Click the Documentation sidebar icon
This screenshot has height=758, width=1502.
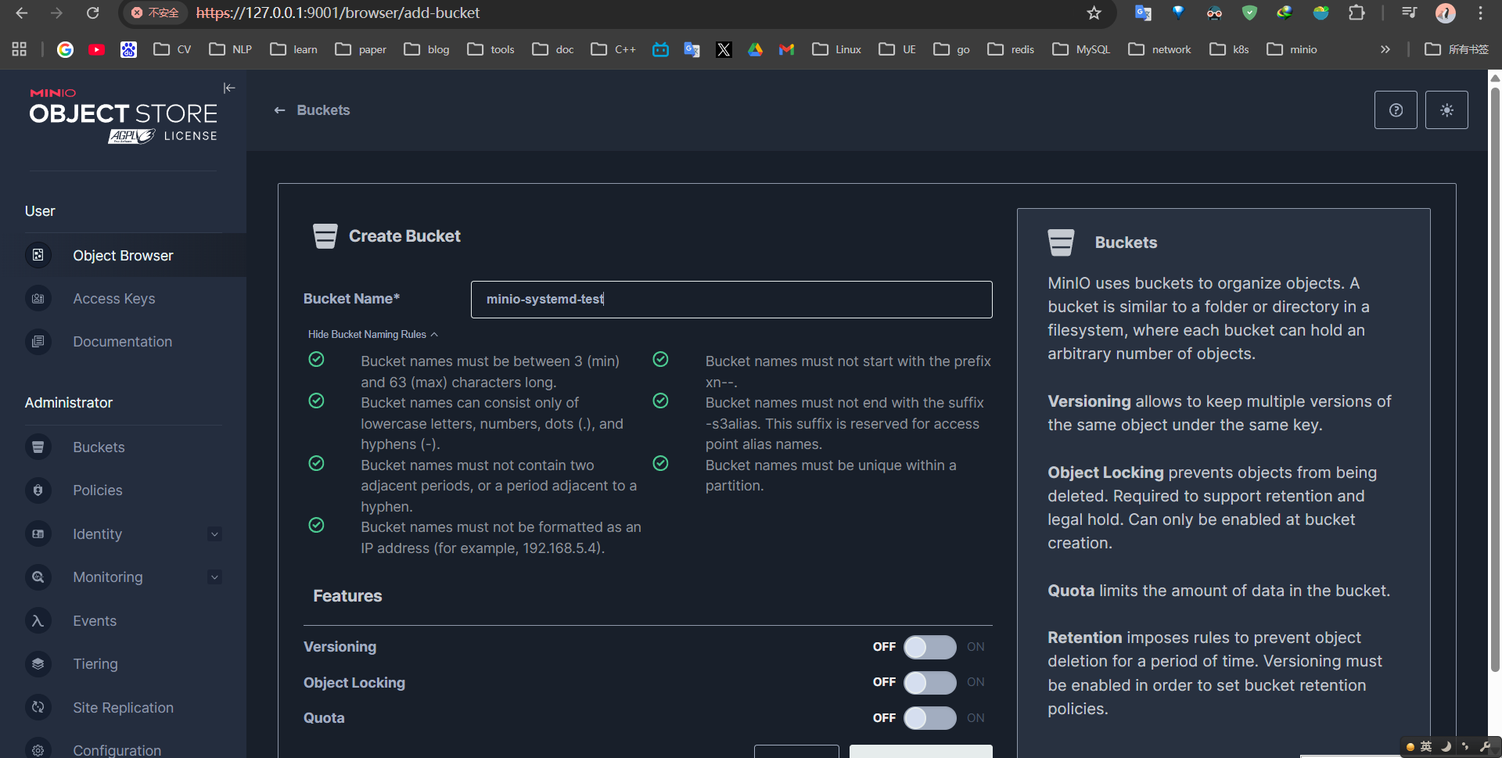pyautogui.click(x=38, y=342)
